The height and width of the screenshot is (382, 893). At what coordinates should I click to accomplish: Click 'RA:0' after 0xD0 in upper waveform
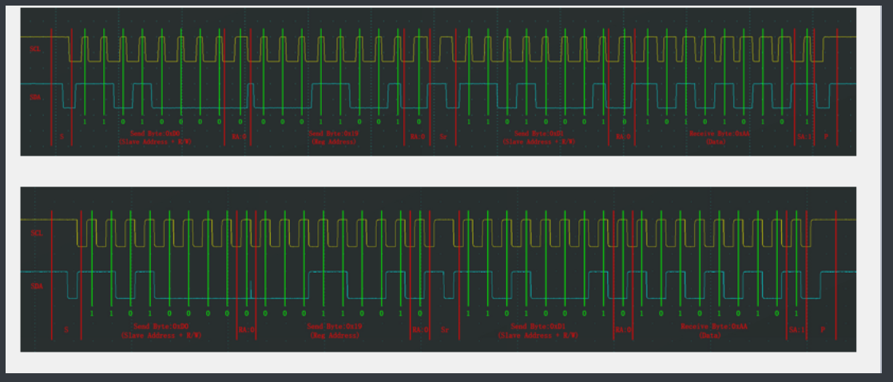pos(239,136)
